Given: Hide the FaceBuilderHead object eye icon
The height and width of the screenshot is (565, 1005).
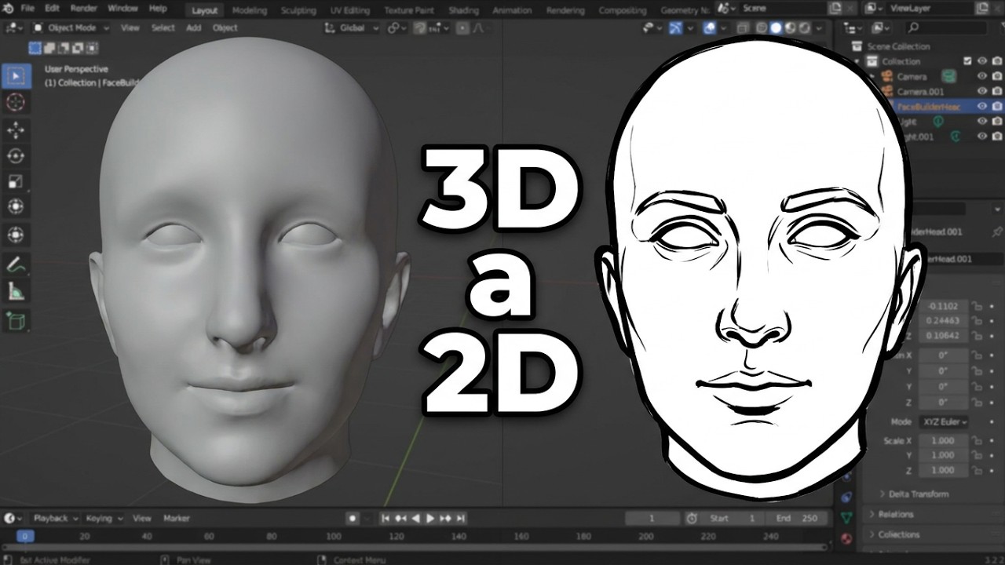Looking at the screenshot, I should pos(982,106).
